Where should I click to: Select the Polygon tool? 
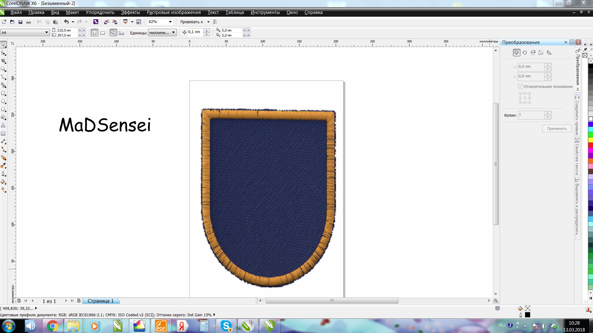[3, 110]
